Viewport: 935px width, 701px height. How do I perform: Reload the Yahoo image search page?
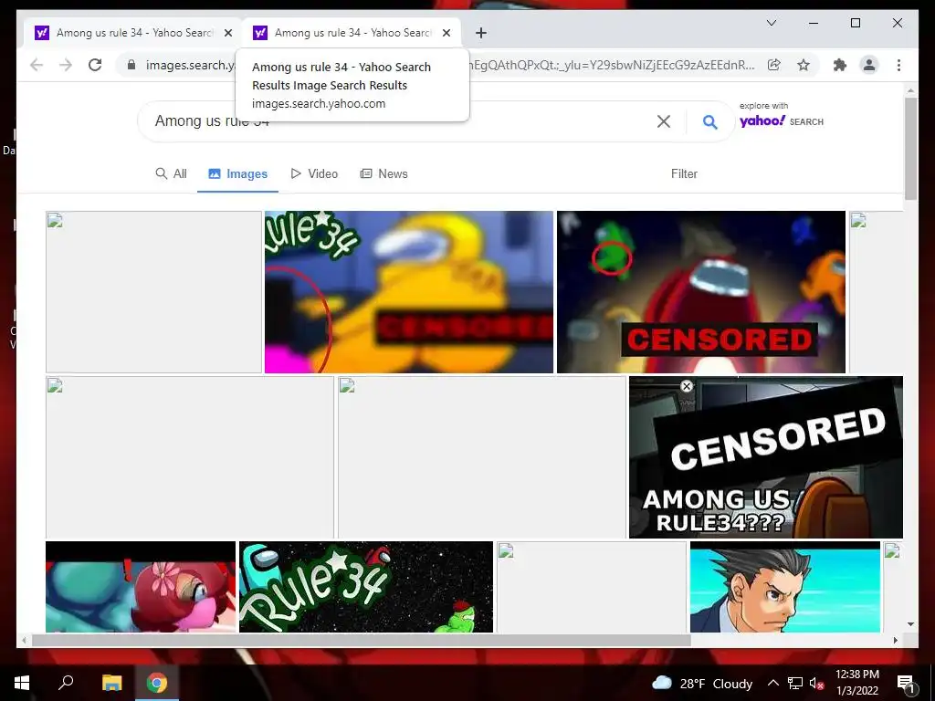(95, 65)
